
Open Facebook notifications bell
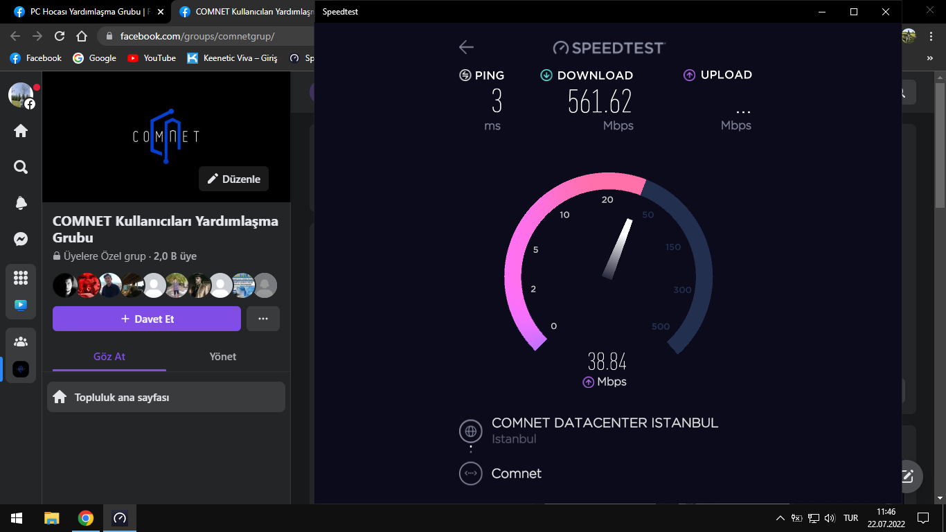click(21, 203)
